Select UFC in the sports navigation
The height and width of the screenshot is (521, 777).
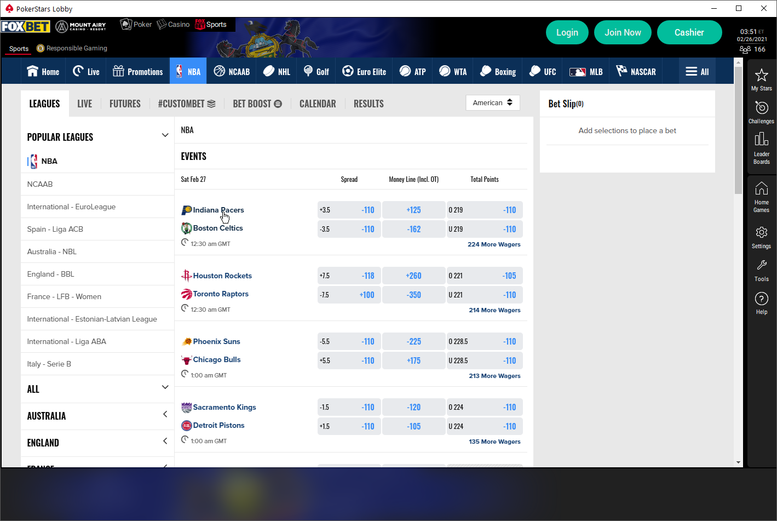tap(543, 71)
